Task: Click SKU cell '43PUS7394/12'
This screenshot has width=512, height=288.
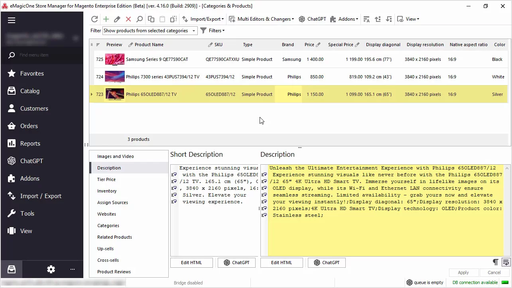Action: [220, 77]
